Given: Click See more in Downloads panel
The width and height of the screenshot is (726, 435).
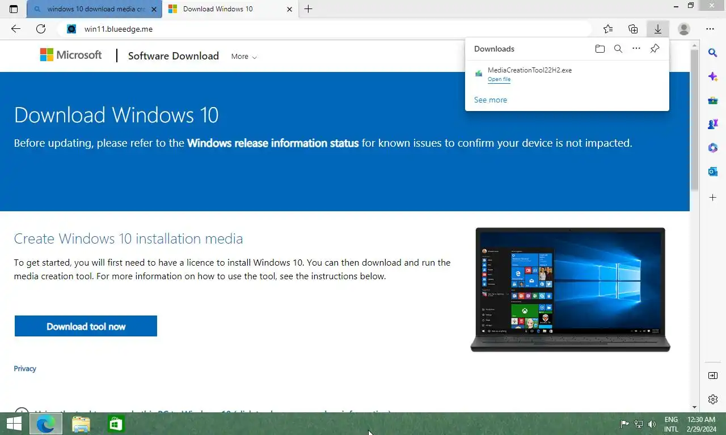Looking at the screenshot, I should 491,100.
